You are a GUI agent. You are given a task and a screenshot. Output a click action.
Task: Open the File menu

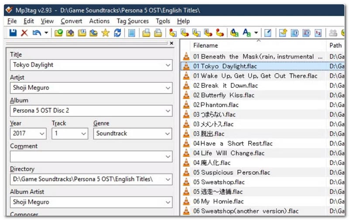(x=12, y=21)
